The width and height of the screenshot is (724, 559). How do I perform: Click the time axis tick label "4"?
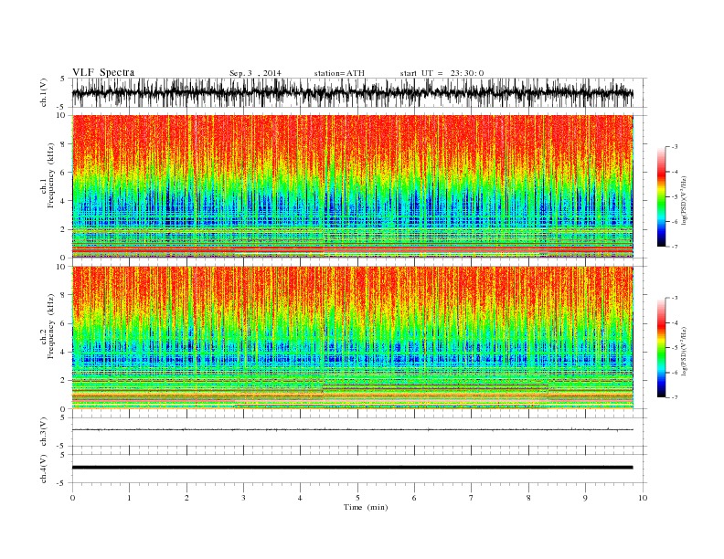300,498
